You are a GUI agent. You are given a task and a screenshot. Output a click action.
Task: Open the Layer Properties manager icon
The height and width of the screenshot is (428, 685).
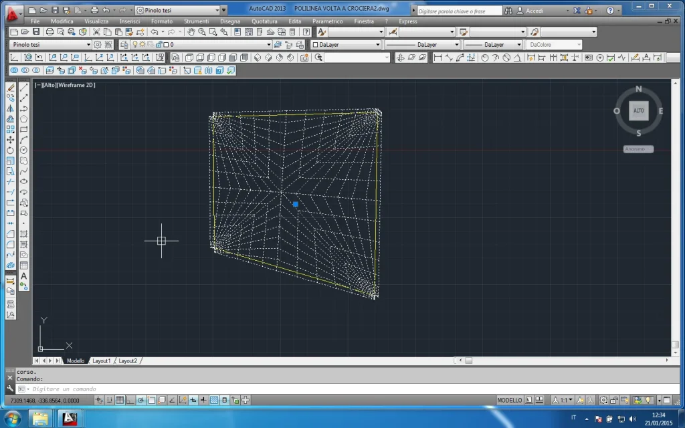(x=124, y=45)
